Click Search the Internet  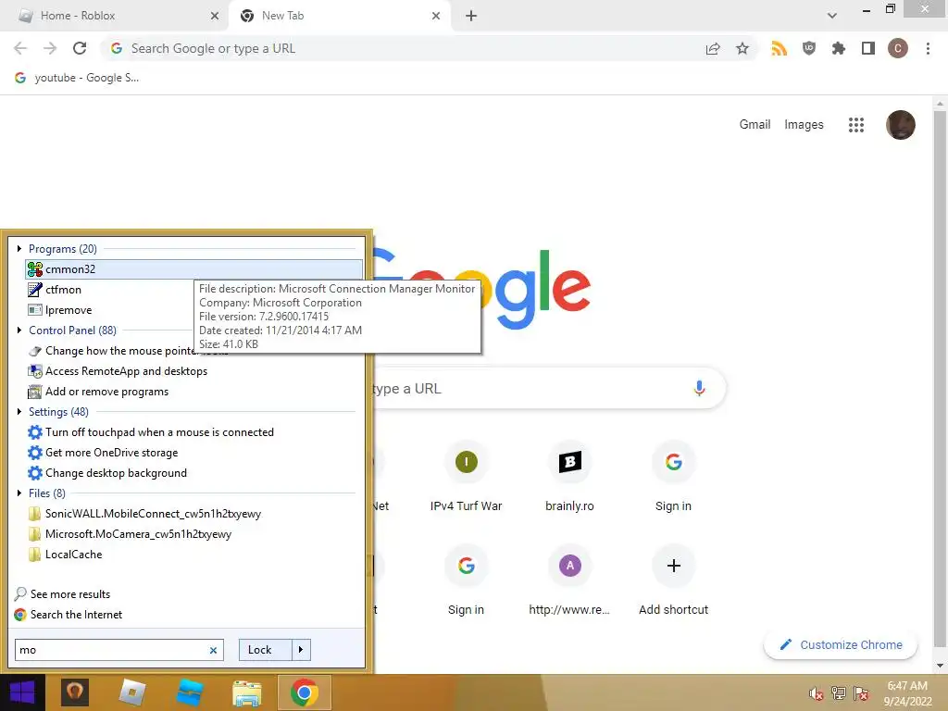(69, 615)
